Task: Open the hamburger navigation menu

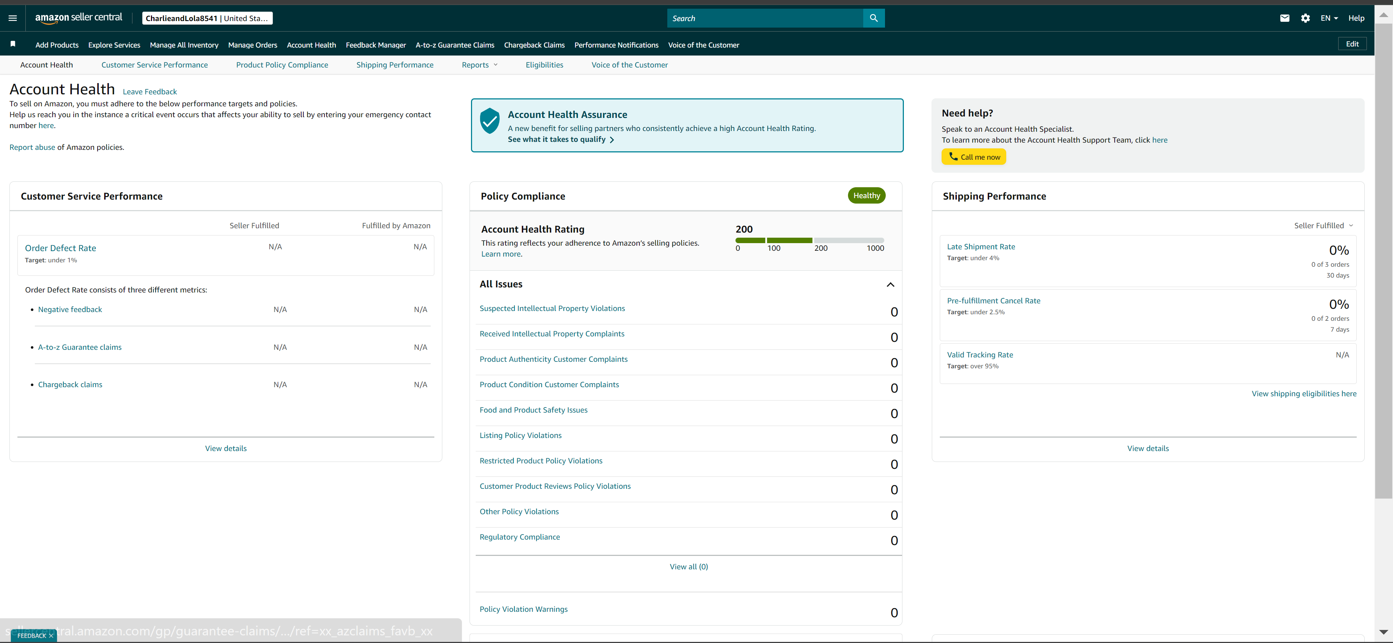Action: [13, 19]
